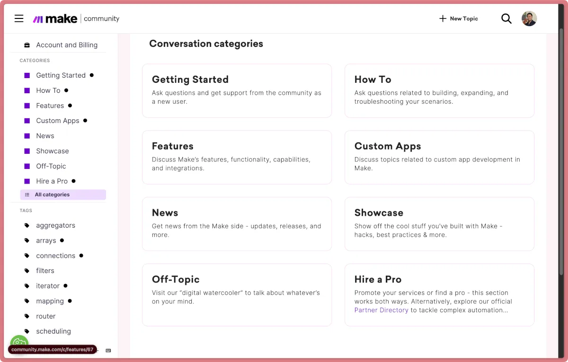The image size is (568, 362).
Task: Open News in sidebar categories
Action: pos(45,136)
